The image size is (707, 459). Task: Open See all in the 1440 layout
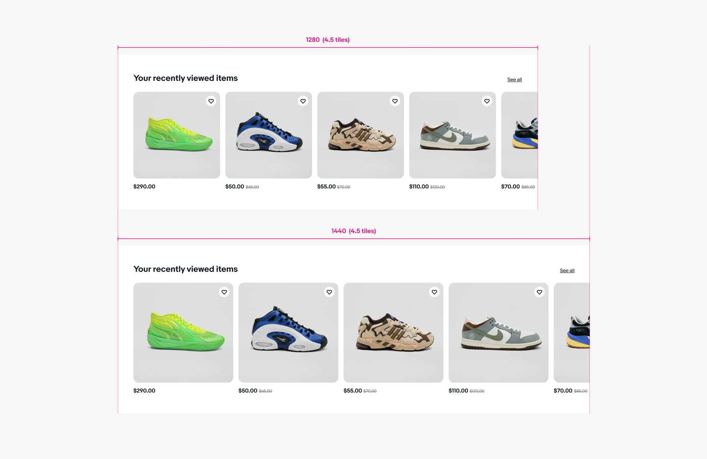click(x=567, y=271)
